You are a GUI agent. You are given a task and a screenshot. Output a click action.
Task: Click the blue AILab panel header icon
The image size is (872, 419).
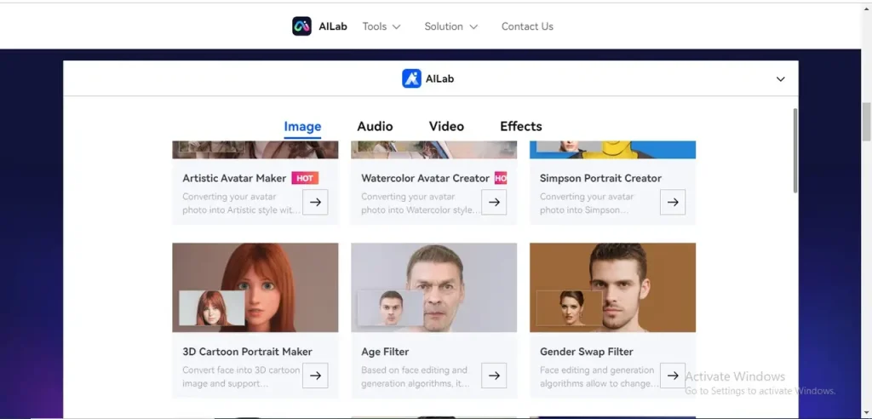(x=411, y=78)
